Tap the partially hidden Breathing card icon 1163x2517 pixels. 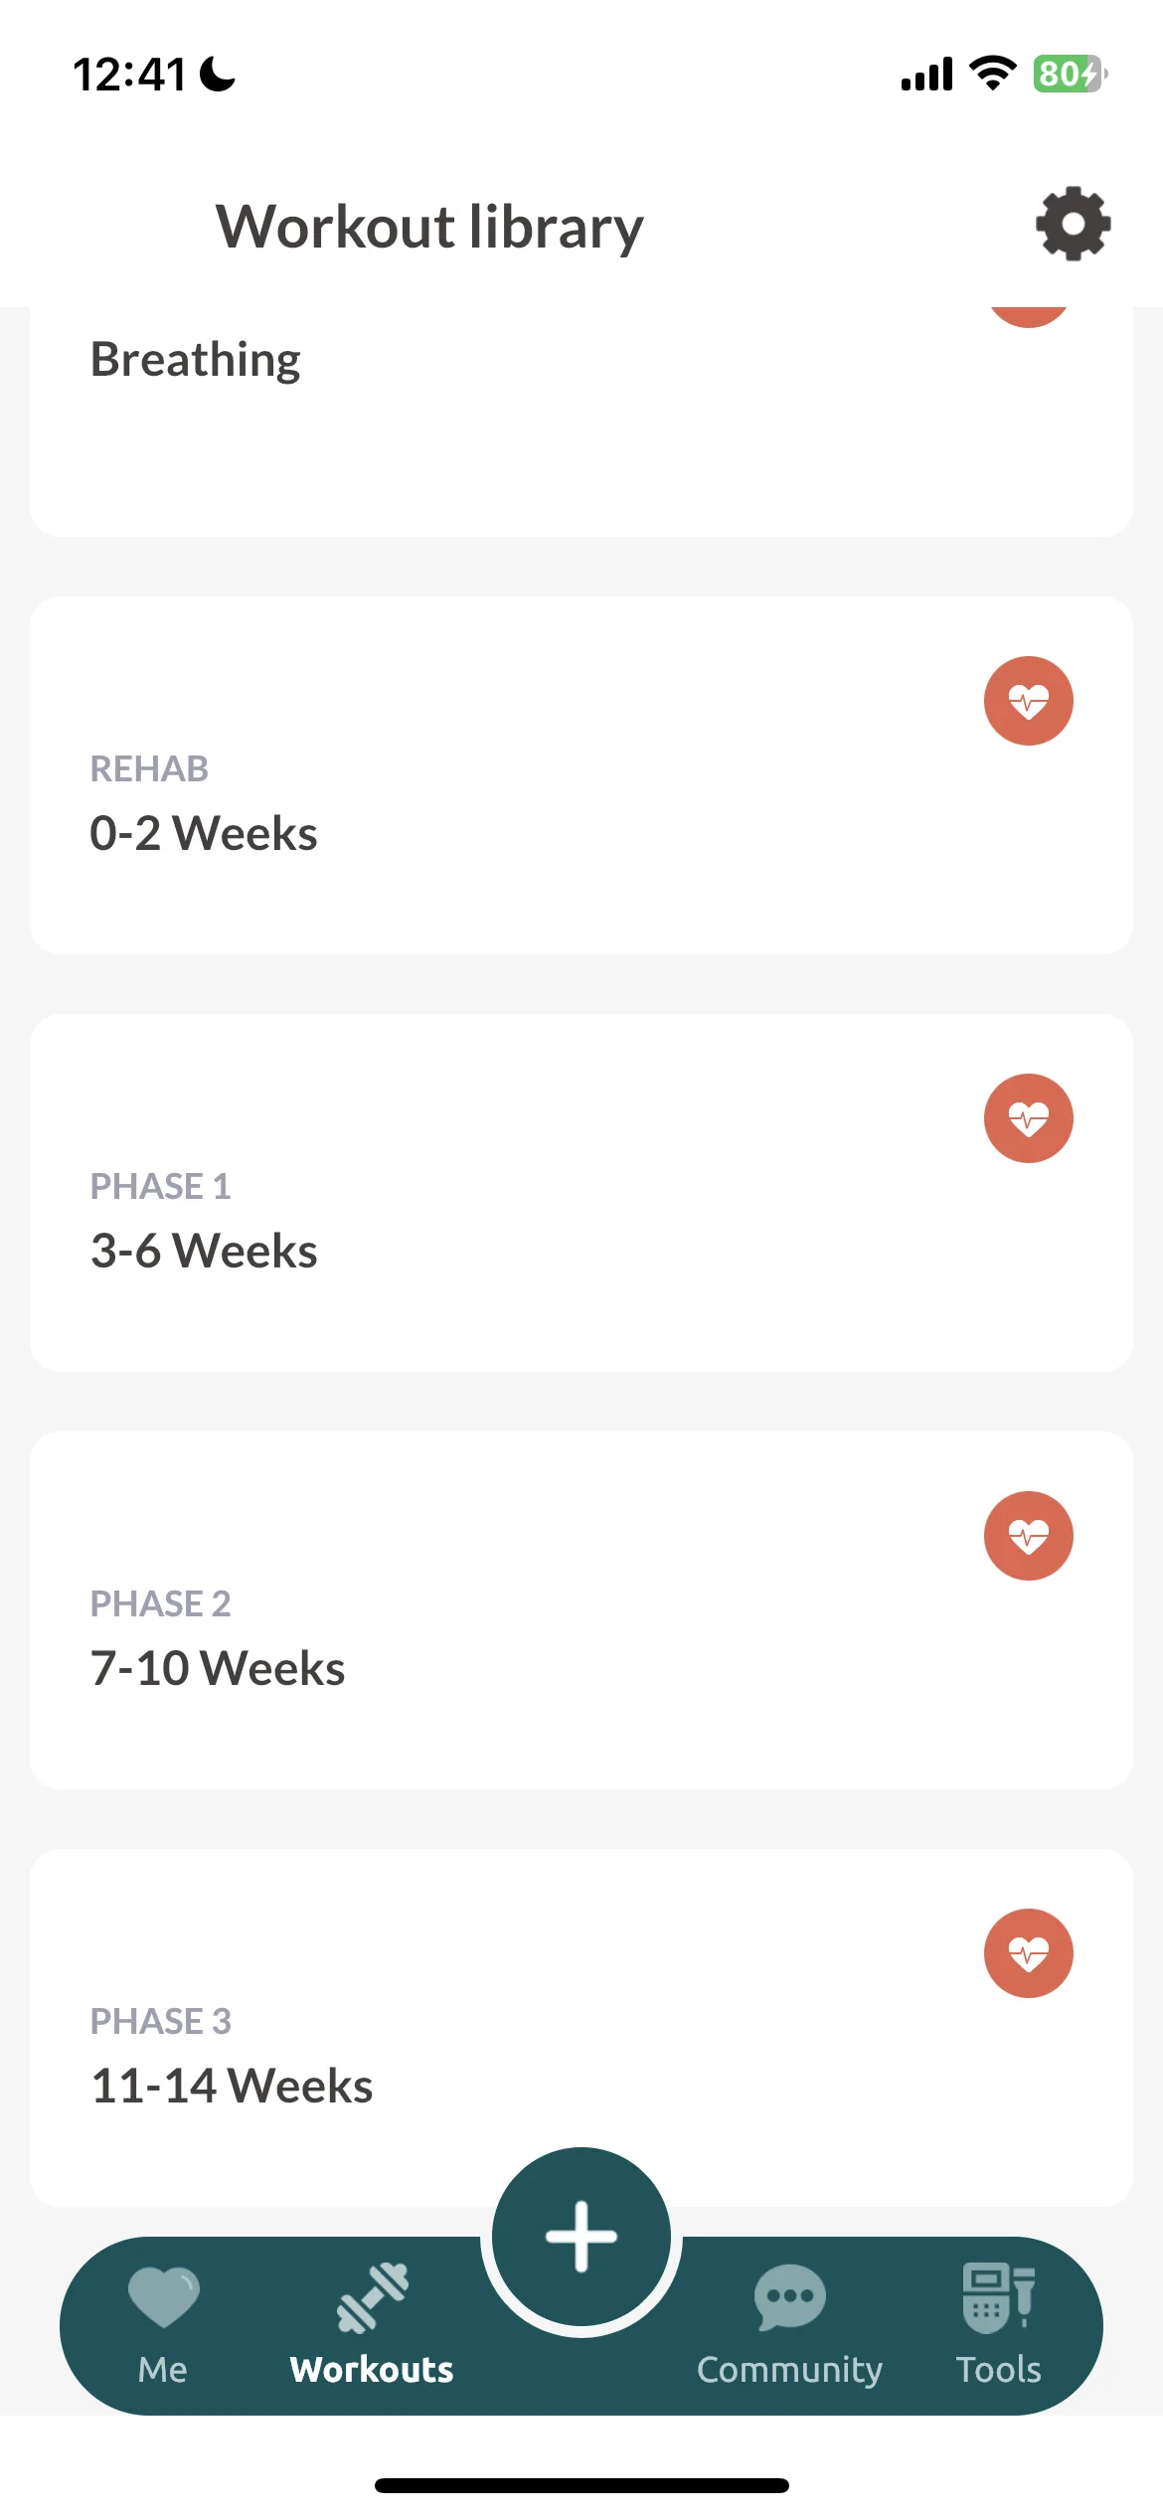click(x=1028, y=317)
